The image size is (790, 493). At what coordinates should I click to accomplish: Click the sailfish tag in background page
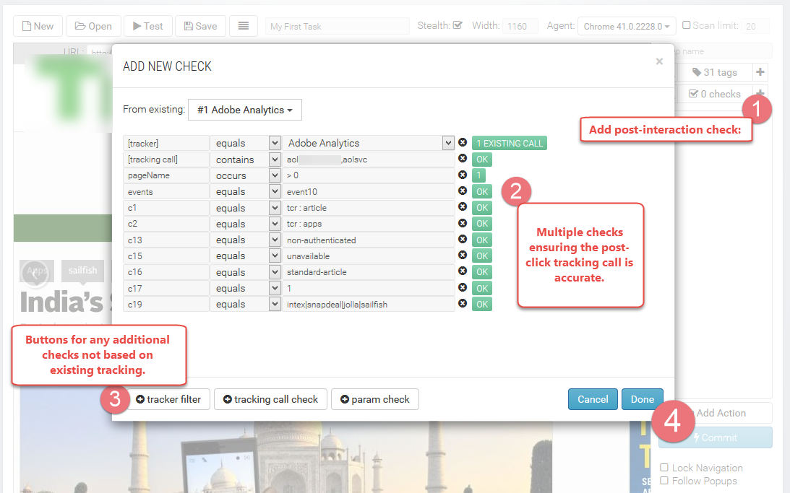82,271
